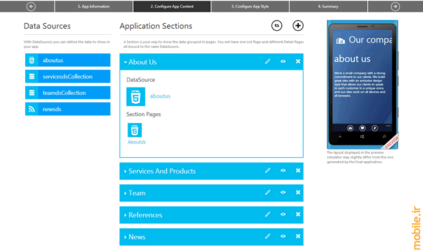Expand the References section

point(125,215)
